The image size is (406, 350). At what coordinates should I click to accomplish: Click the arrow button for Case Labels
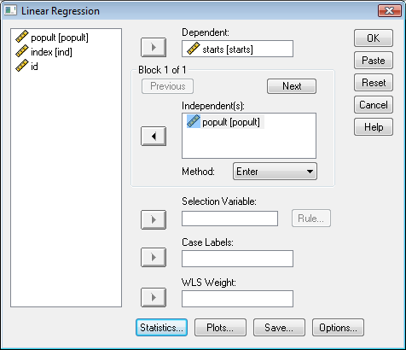pos(154,257)
